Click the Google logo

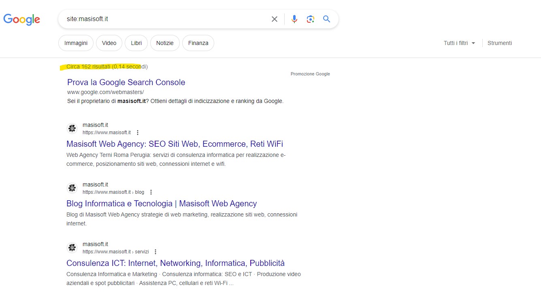pyautogui.click(x=22, y=19)
